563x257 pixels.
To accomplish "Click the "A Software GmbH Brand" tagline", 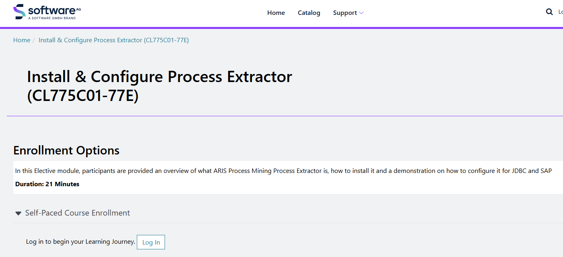I will point(52,18).
